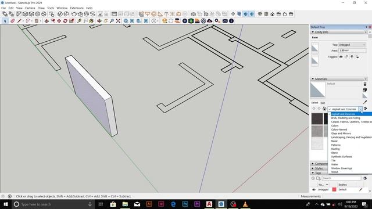Click the Windows taskbar search box

(53, 204)
